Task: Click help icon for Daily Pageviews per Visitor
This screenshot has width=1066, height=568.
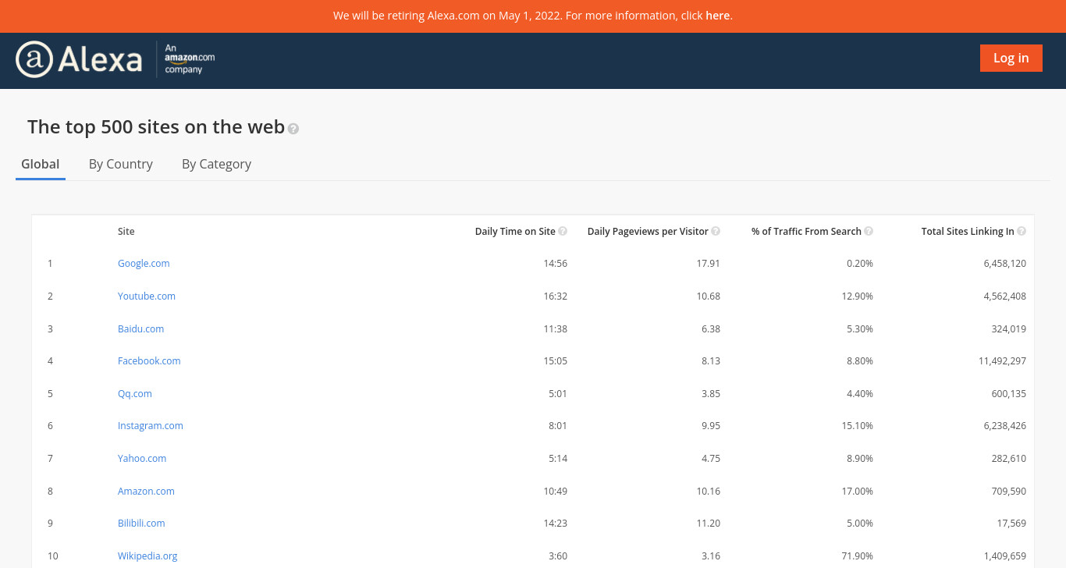Action: 716,232
